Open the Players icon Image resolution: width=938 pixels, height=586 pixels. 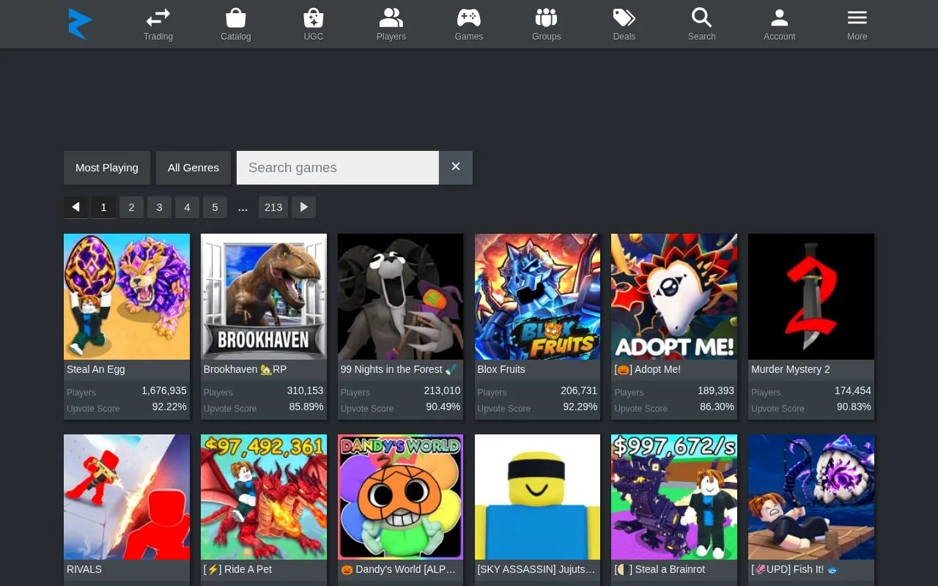click(x=391, y=17)
